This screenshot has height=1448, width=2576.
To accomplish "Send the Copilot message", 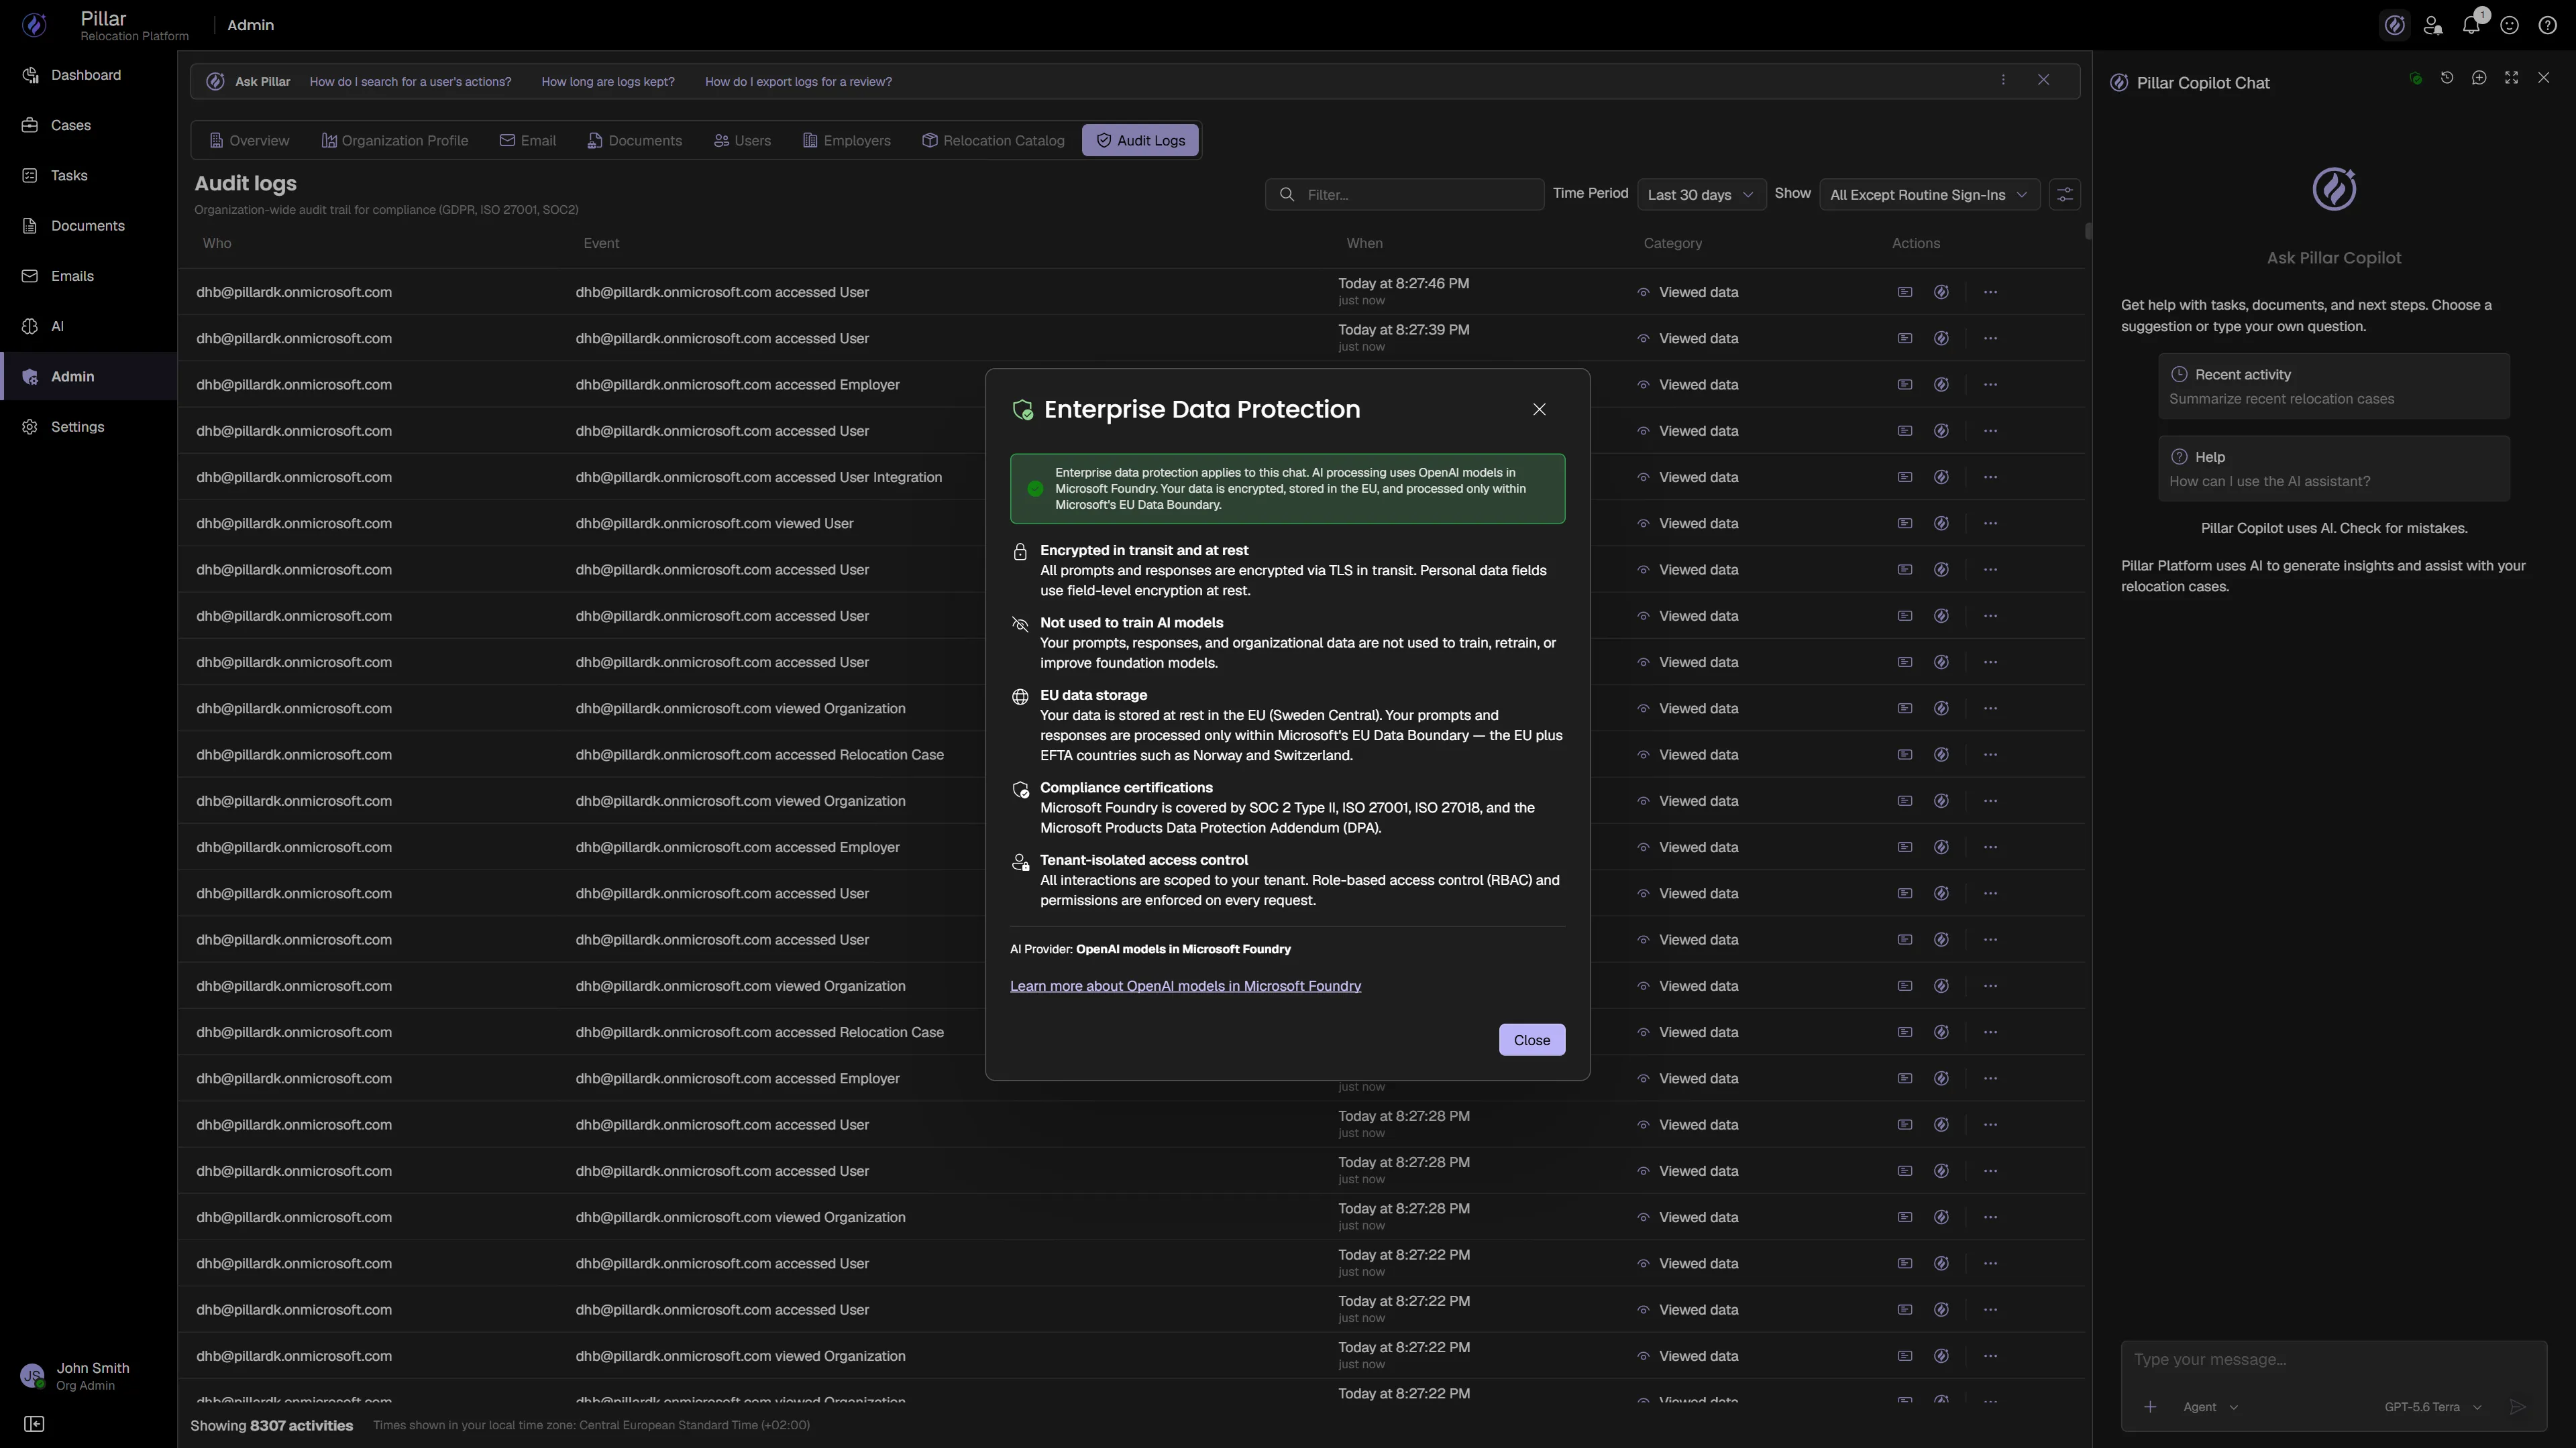I will pyautogui.click(x=2518, y=1407).
